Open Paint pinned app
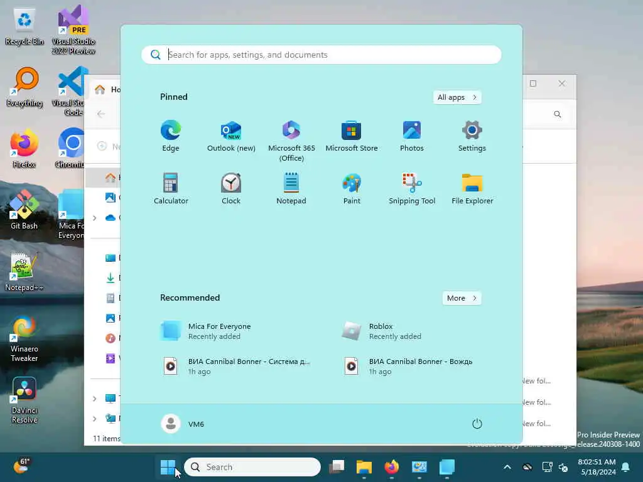Image resolution: width=643 pixels, height=482 pixels. (x=352, y=188)
